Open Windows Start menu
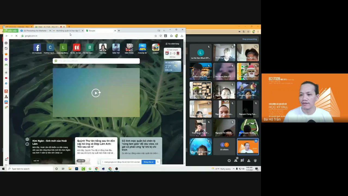The height and width of the screenshot is (196, 348). [3, 169]
